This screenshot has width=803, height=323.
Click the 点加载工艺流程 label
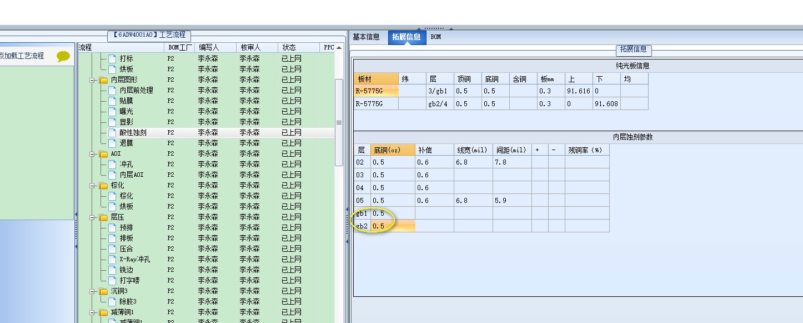[22, 56]
